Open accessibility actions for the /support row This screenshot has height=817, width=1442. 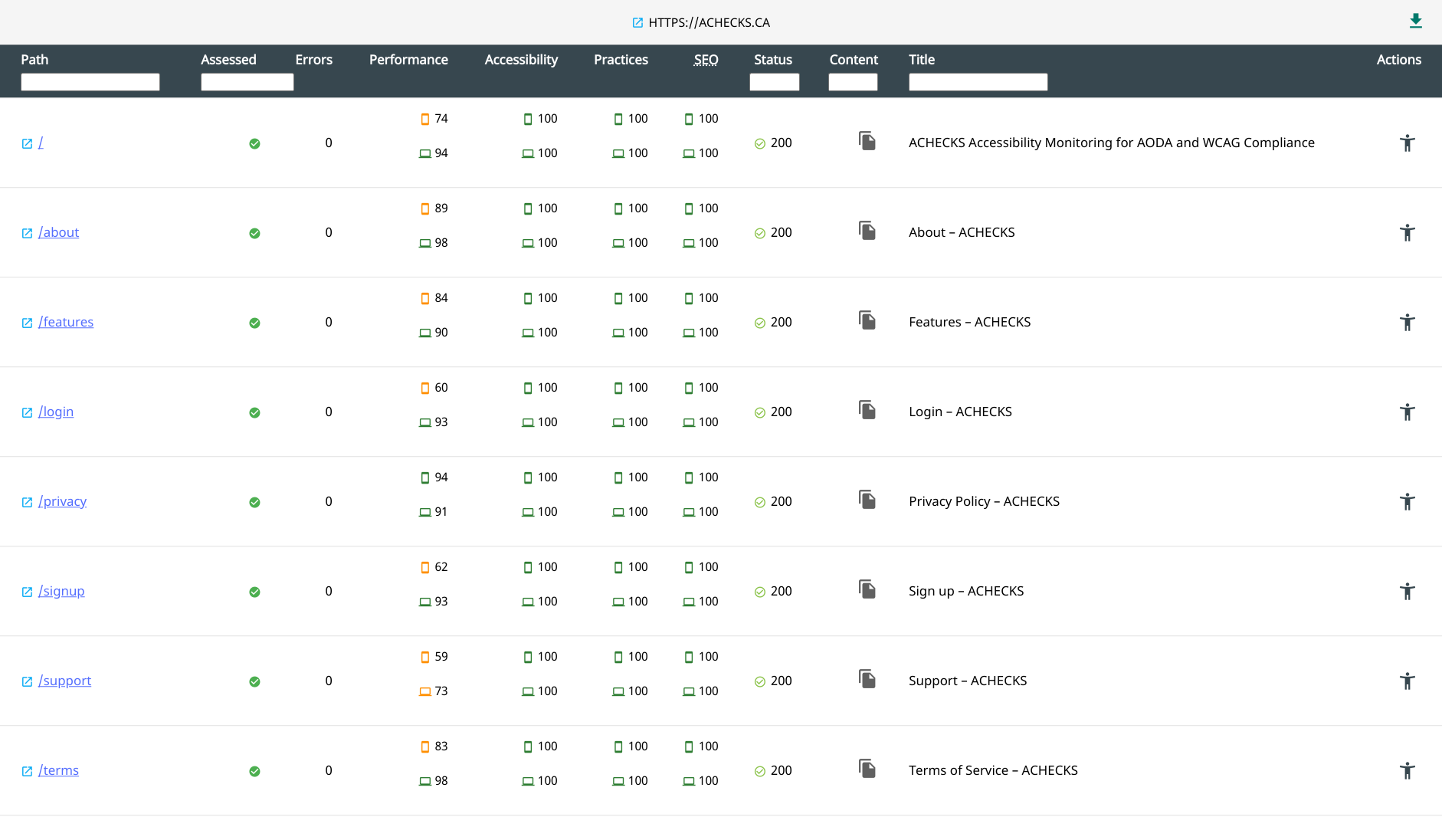(x=1407, y=681)
